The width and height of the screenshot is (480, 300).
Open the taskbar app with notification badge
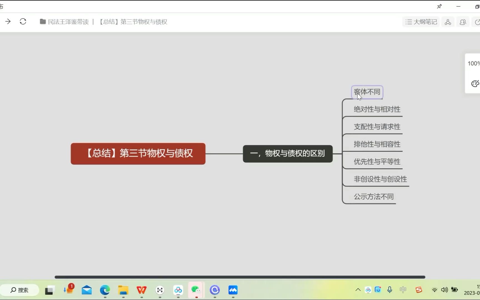click(x=68, y=289)
